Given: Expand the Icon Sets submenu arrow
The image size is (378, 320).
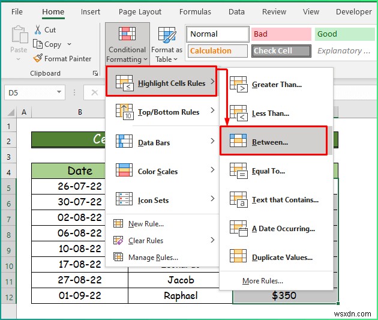Looking at the screenshot, I should pos(212,199).
